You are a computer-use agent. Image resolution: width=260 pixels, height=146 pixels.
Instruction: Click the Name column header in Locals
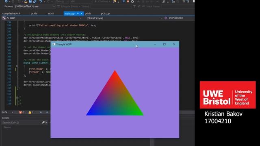7,127
